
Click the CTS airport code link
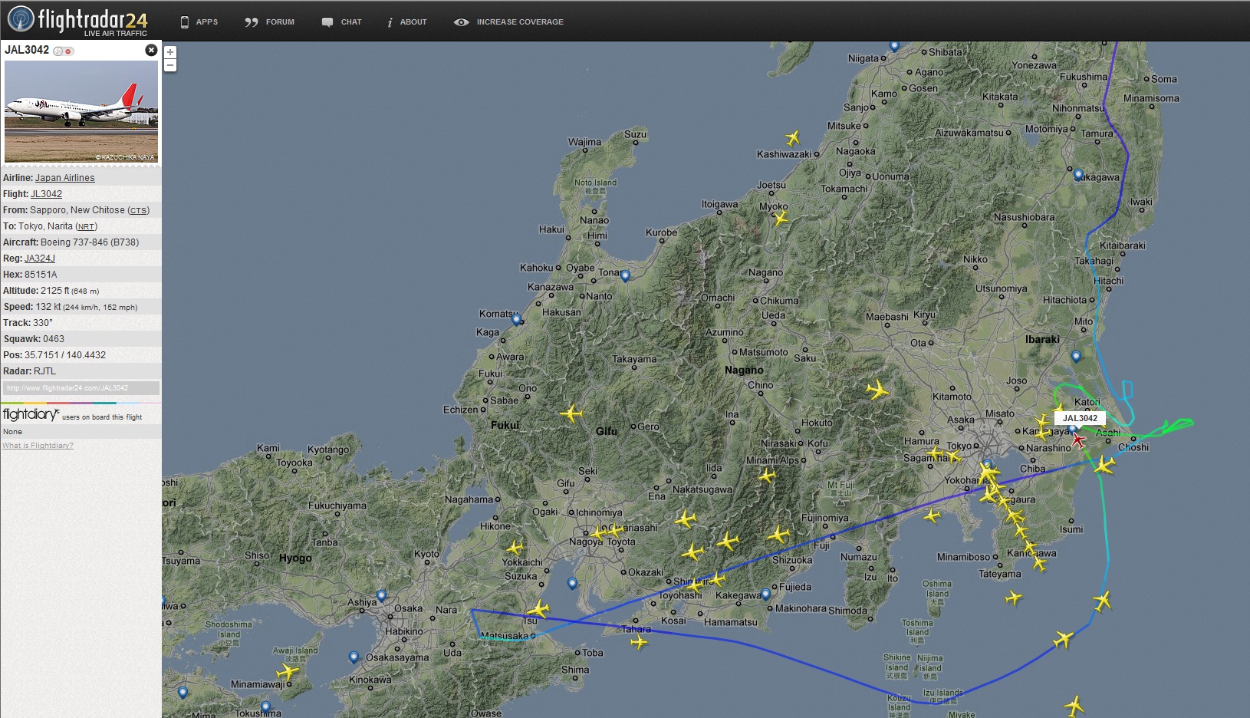[x=138, y=211]
